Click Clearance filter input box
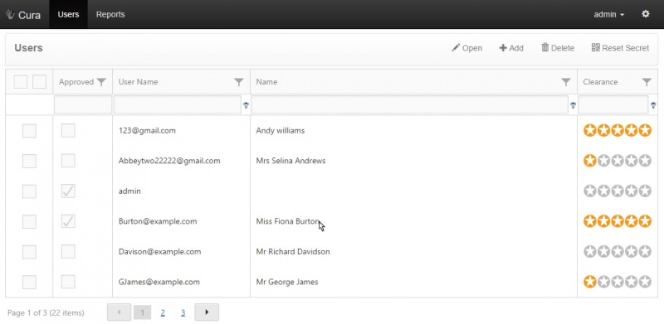Viewport: 664px width, 324px height. [x=613, y=105]
